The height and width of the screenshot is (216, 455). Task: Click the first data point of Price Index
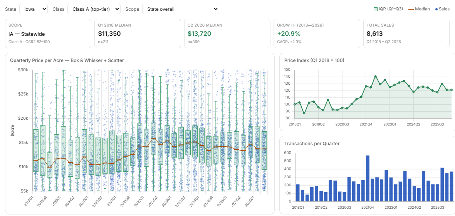[294, 104]
